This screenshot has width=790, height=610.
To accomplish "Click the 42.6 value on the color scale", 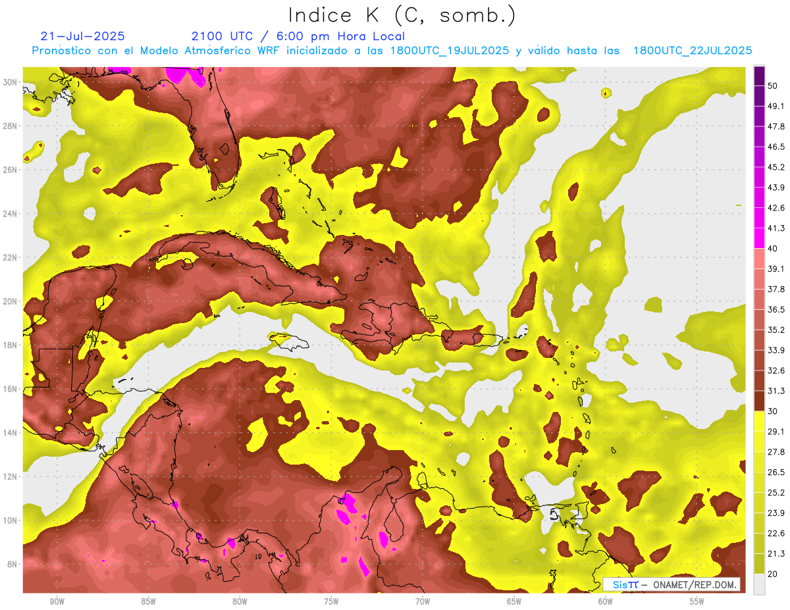I will 776,208.
